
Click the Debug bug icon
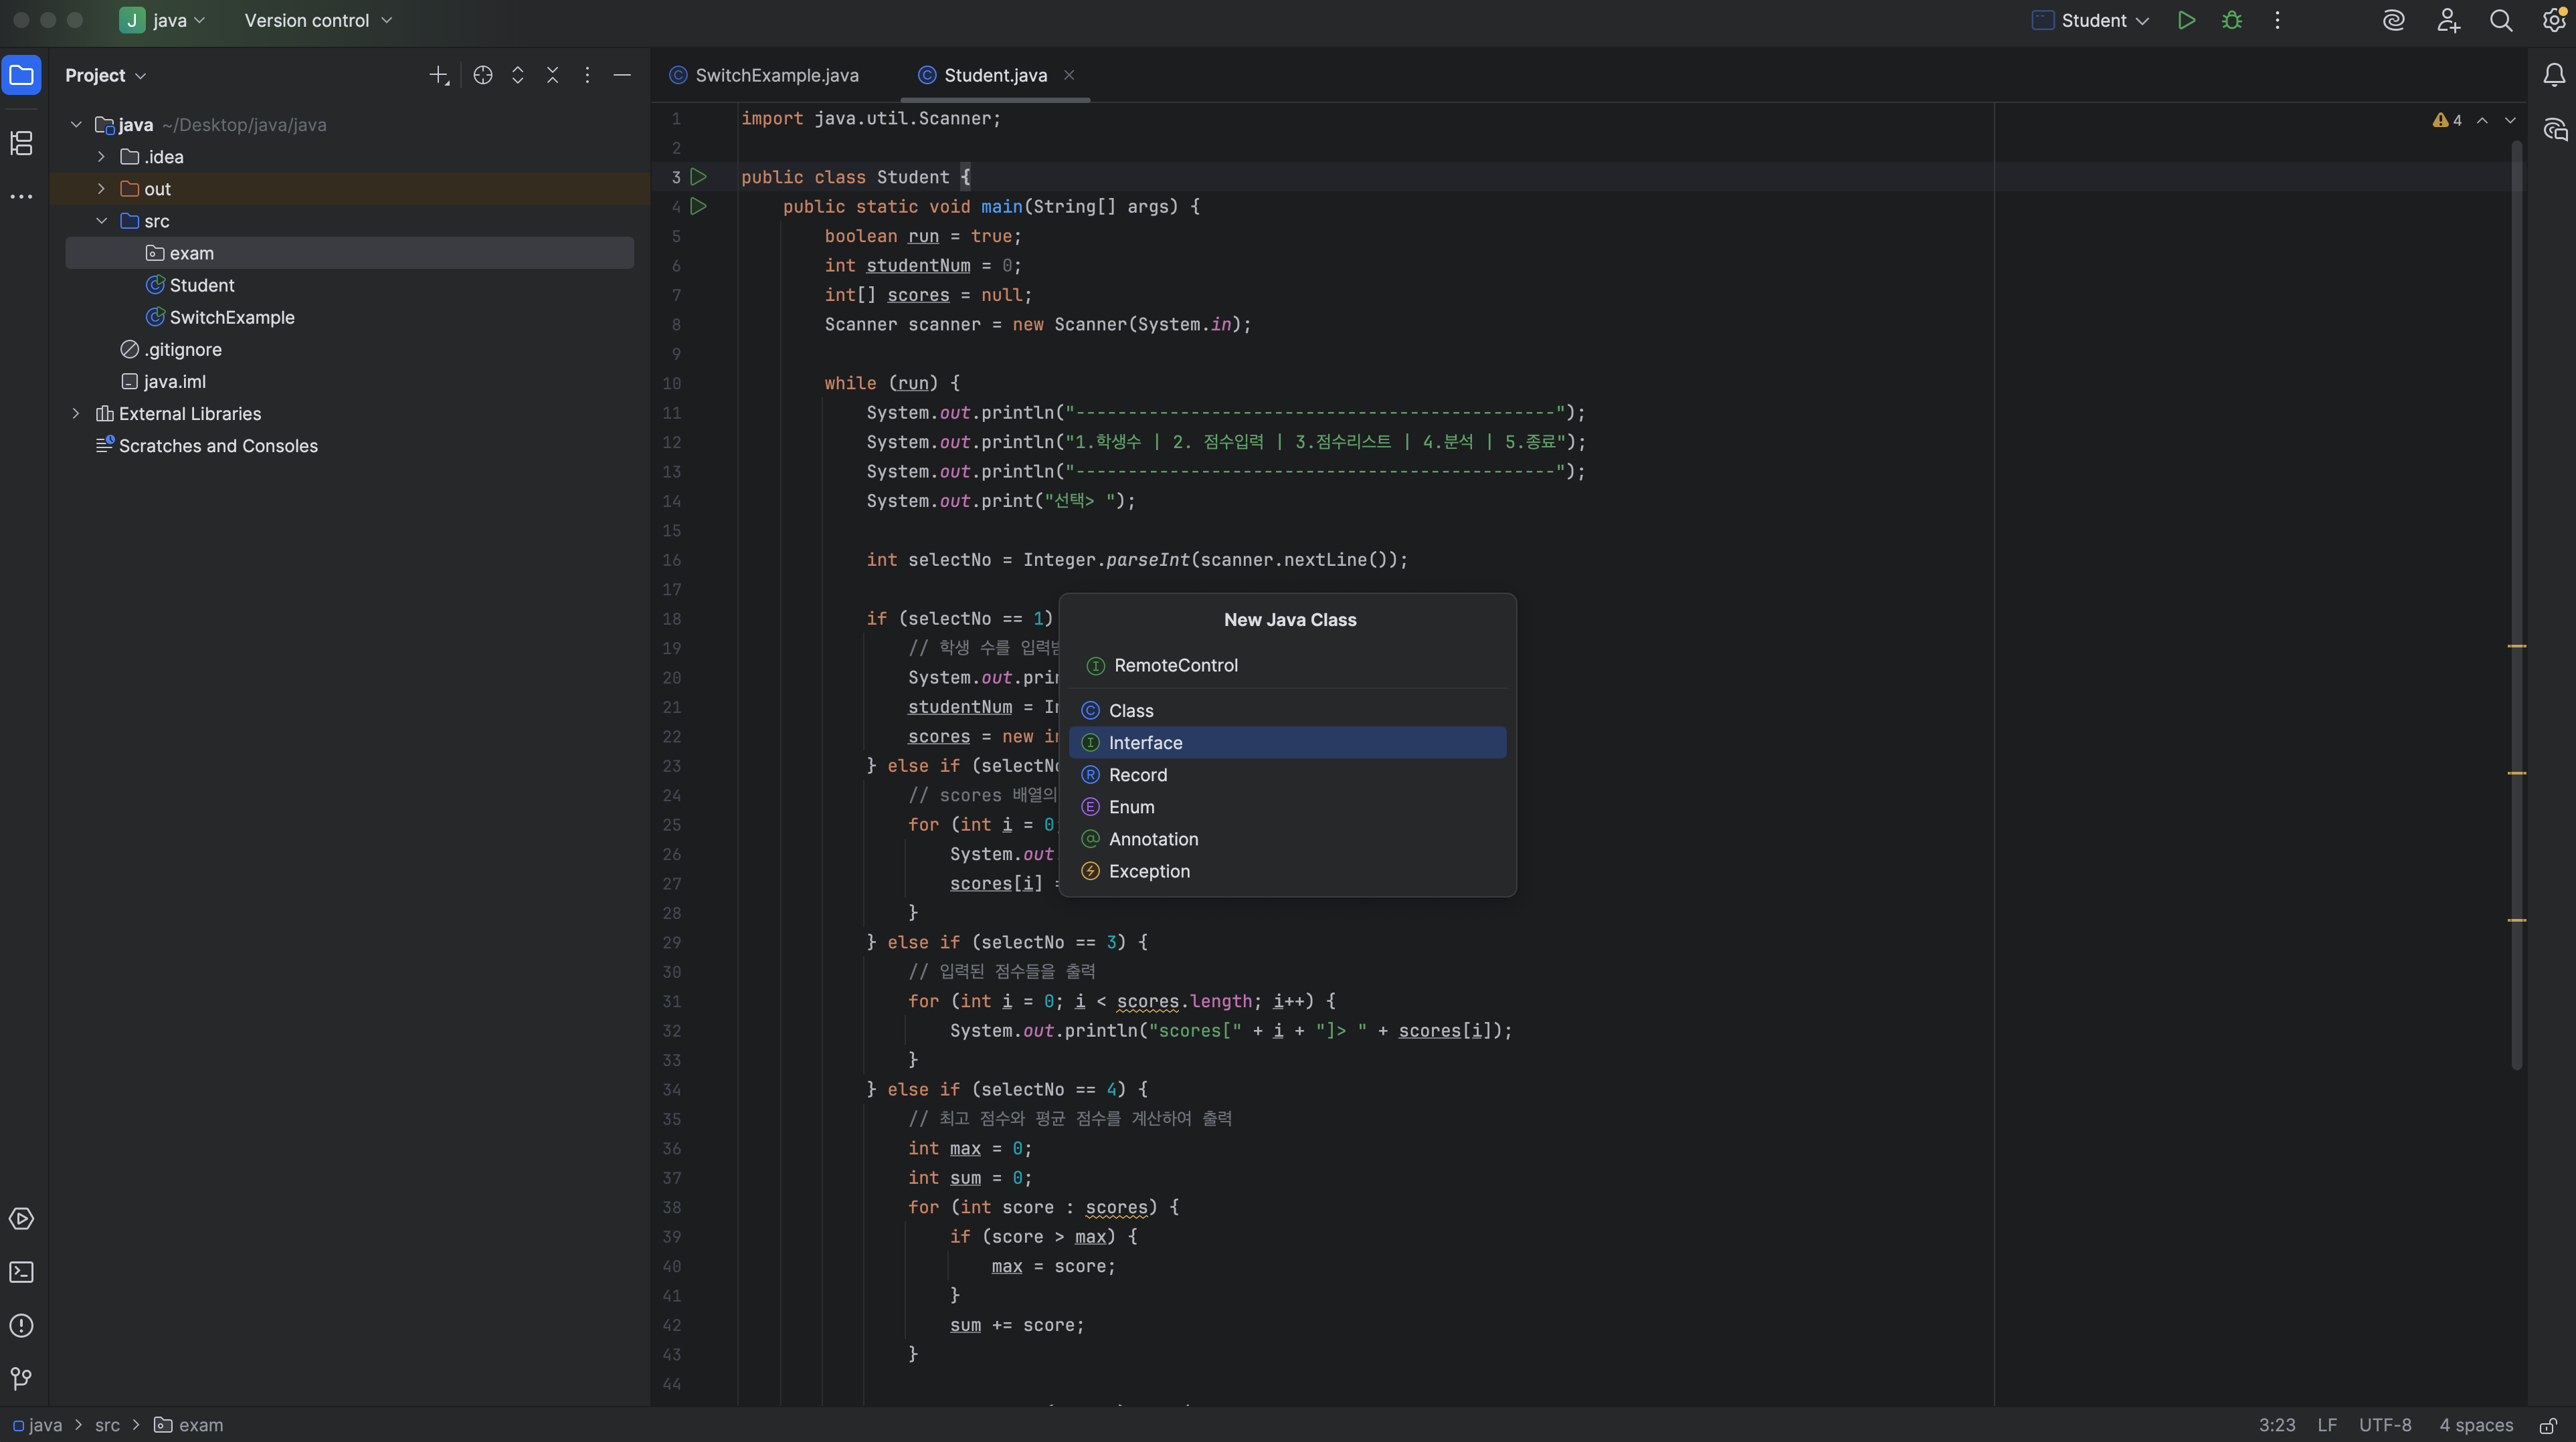pyautogui.click(x=2232, y=21)
